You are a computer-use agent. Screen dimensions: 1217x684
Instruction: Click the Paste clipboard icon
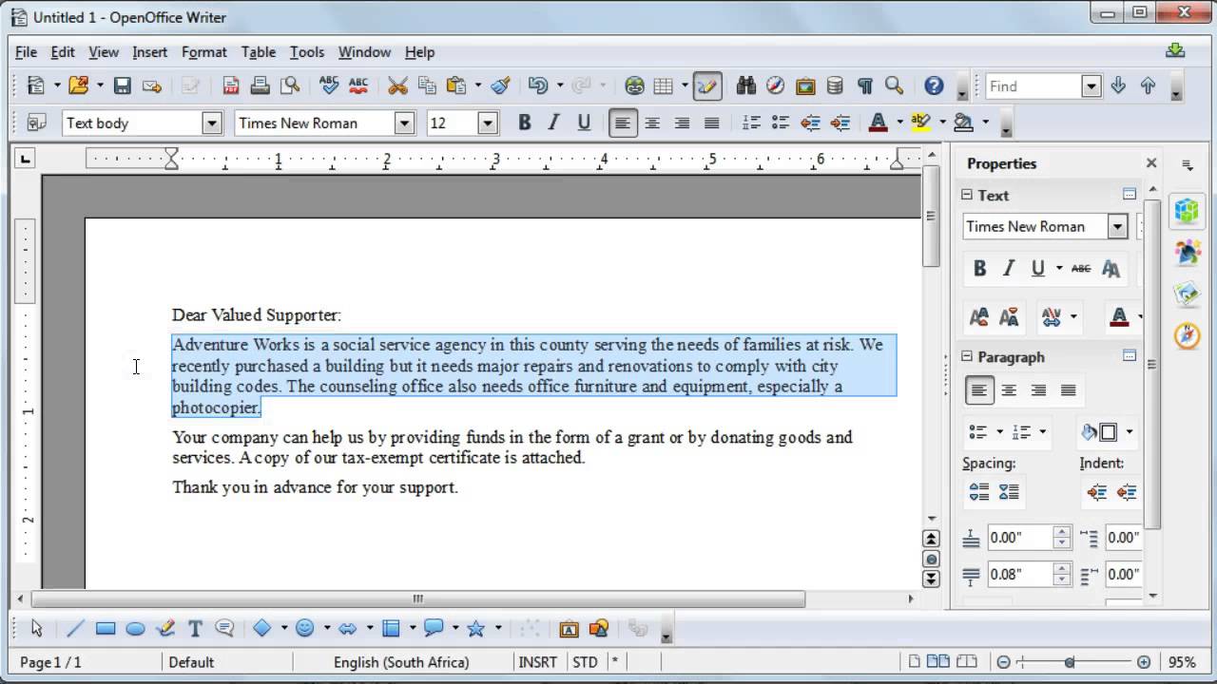click(456, 86)
